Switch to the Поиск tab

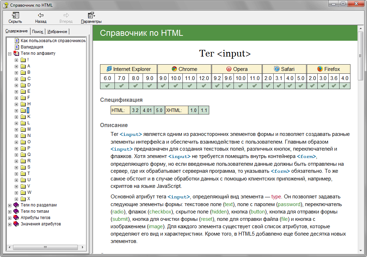tap(37, 32)
